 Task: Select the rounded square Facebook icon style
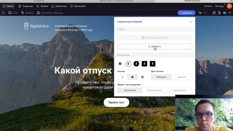144,64
